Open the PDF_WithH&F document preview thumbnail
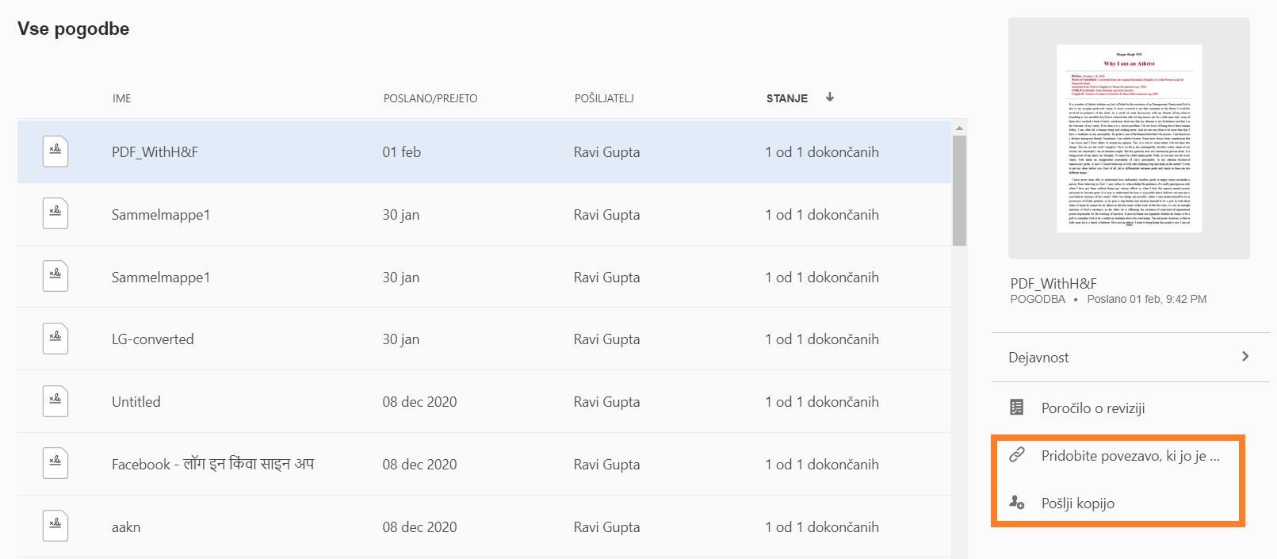1277x559 pixels. point(1129,139)
